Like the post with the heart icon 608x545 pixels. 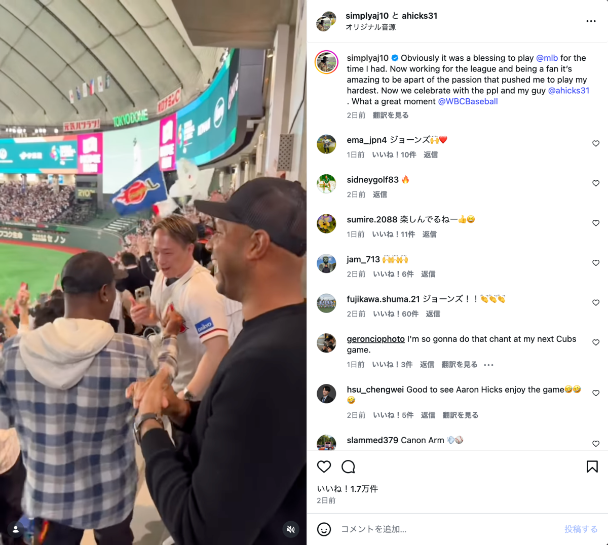[324, 466]
